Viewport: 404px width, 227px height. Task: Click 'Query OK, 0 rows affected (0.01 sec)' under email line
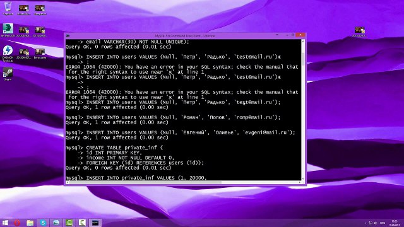click(x=119, y=47)
